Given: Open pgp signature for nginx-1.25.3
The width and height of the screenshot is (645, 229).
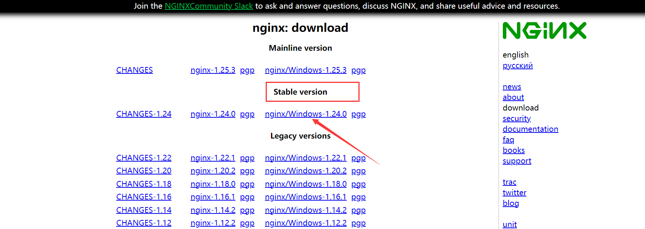Looking at the screenshot, I should (247, 70).
